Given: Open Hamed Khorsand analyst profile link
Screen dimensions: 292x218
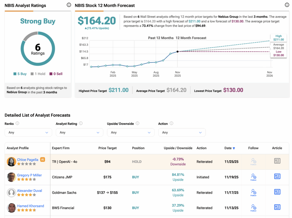Looking at the screenshot, I should pyautogui.click(x=31, y=206).
